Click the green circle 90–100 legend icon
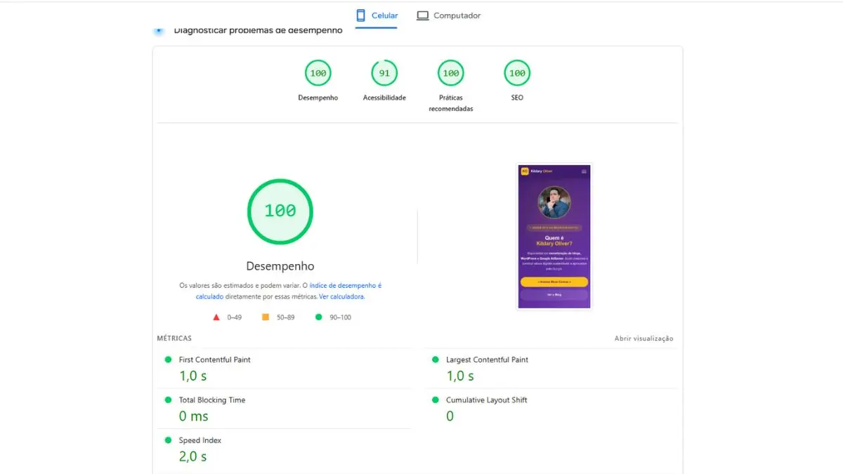 [319, 317]
